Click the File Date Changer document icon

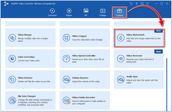click(x=12, y=100)
